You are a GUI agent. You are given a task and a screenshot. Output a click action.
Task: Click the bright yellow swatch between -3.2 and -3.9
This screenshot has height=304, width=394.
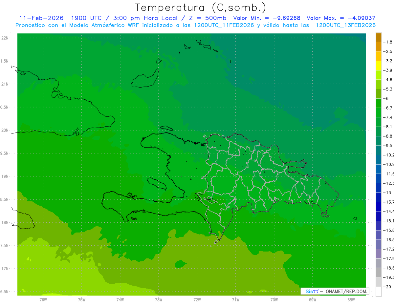tap(379, 66)
